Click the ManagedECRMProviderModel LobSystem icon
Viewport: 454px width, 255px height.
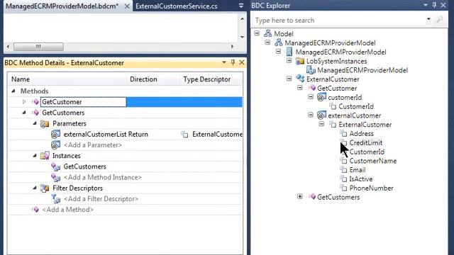coord(289,52)
